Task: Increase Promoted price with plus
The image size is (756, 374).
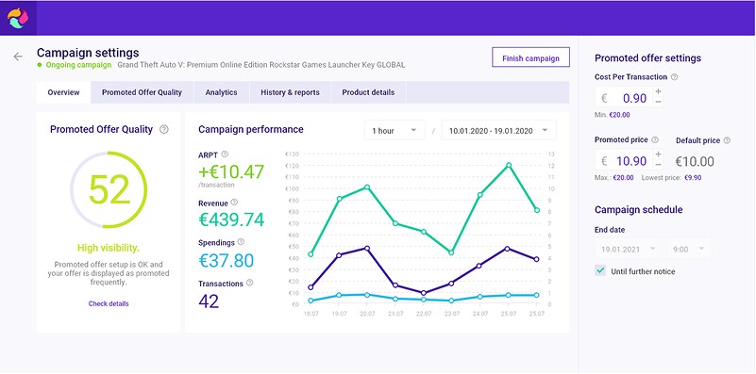Action: click(659, 154)
